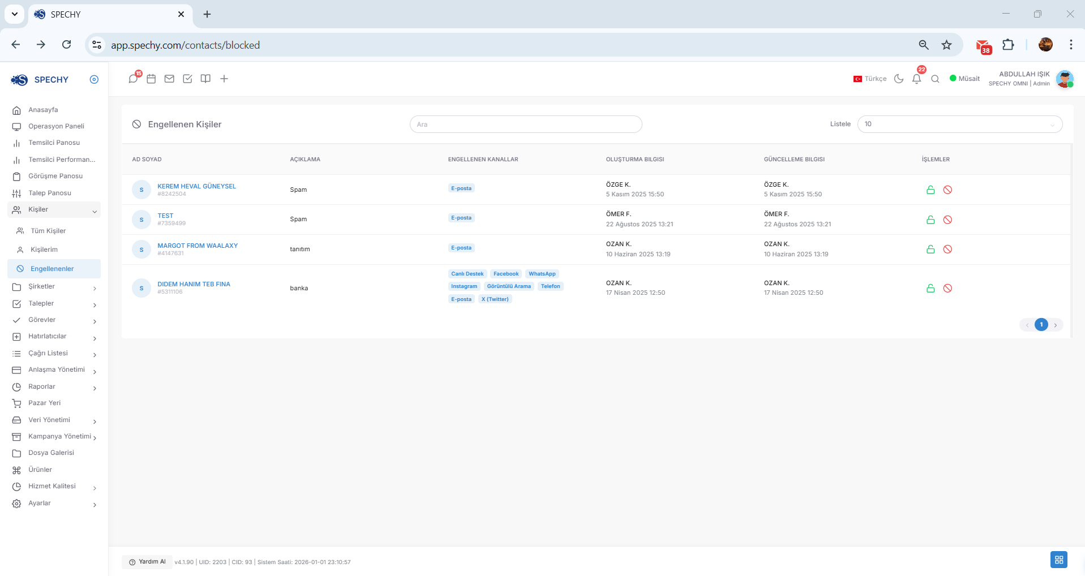Open the calendar icon in top toolbar
The height and width of the screenshot is (576, 1085).
click(151, 79)
